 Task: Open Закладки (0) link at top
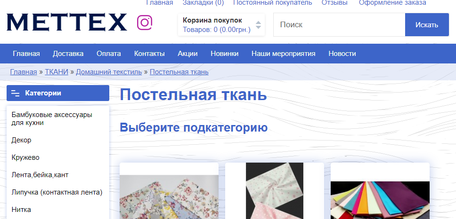(x=203, y=3)
